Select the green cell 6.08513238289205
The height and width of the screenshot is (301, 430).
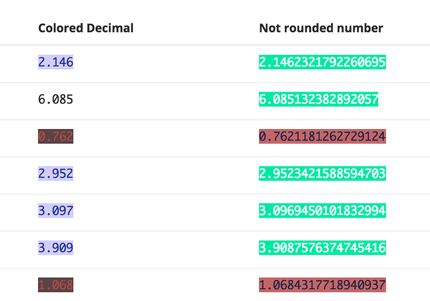pos(318,99)
